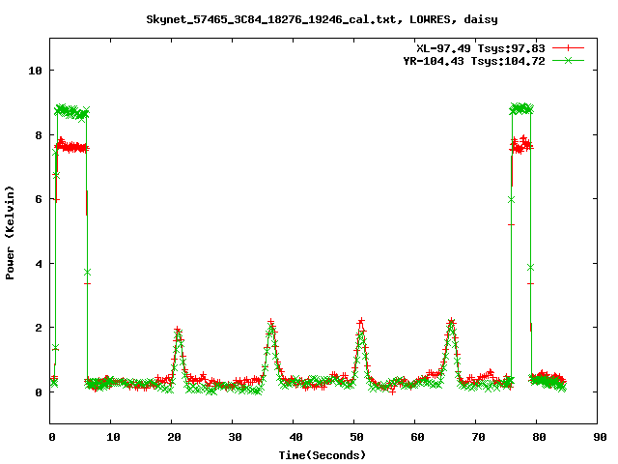Click the x-axis tick label 30
Screen dimensions: 618x464
(x=235, y=437)
